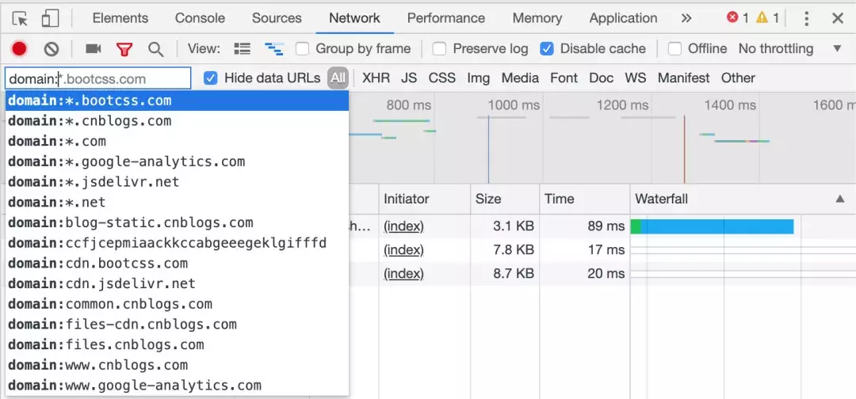The image size is (856, 399).
Task: Toggle the overview waterfall view icon
Action: click(274, 49)
